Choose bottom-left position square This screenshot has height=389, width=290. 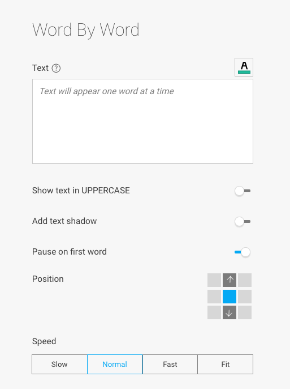click(214, 312)
